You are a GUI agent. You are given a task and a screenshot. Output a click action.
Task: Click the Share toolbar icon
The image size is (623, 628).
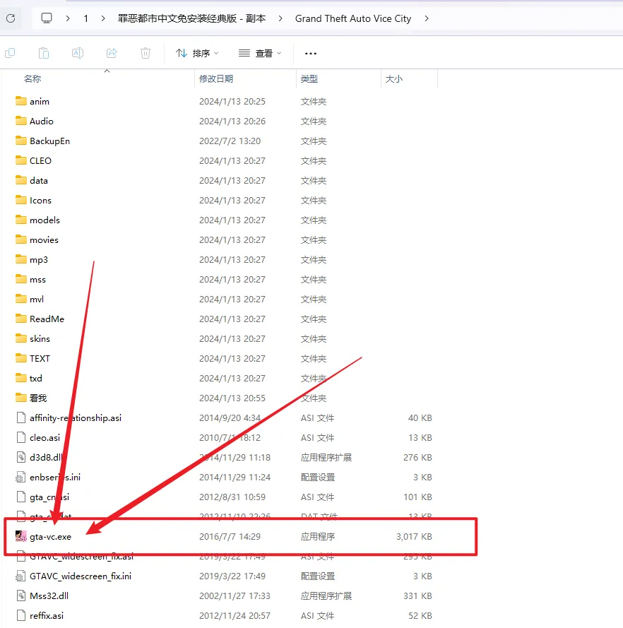point(112,53)
